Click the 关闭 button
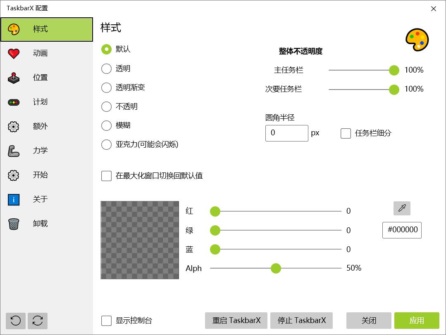Viewport: 446px width, 335px height. [369, 321]
